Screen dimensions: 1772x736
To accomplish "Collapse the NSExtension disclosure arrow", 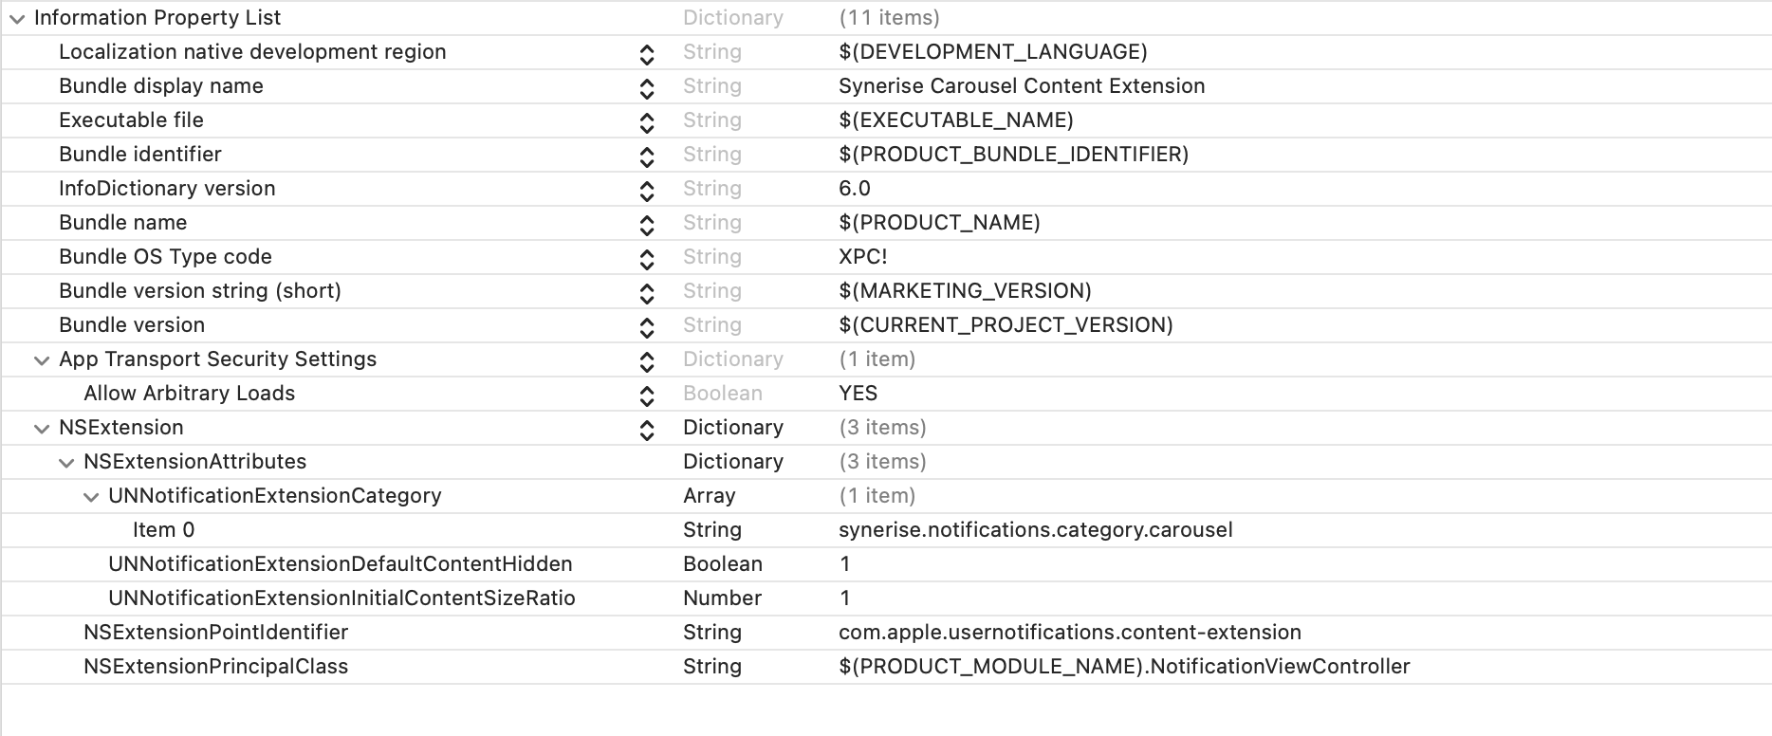I will (42, 429).
